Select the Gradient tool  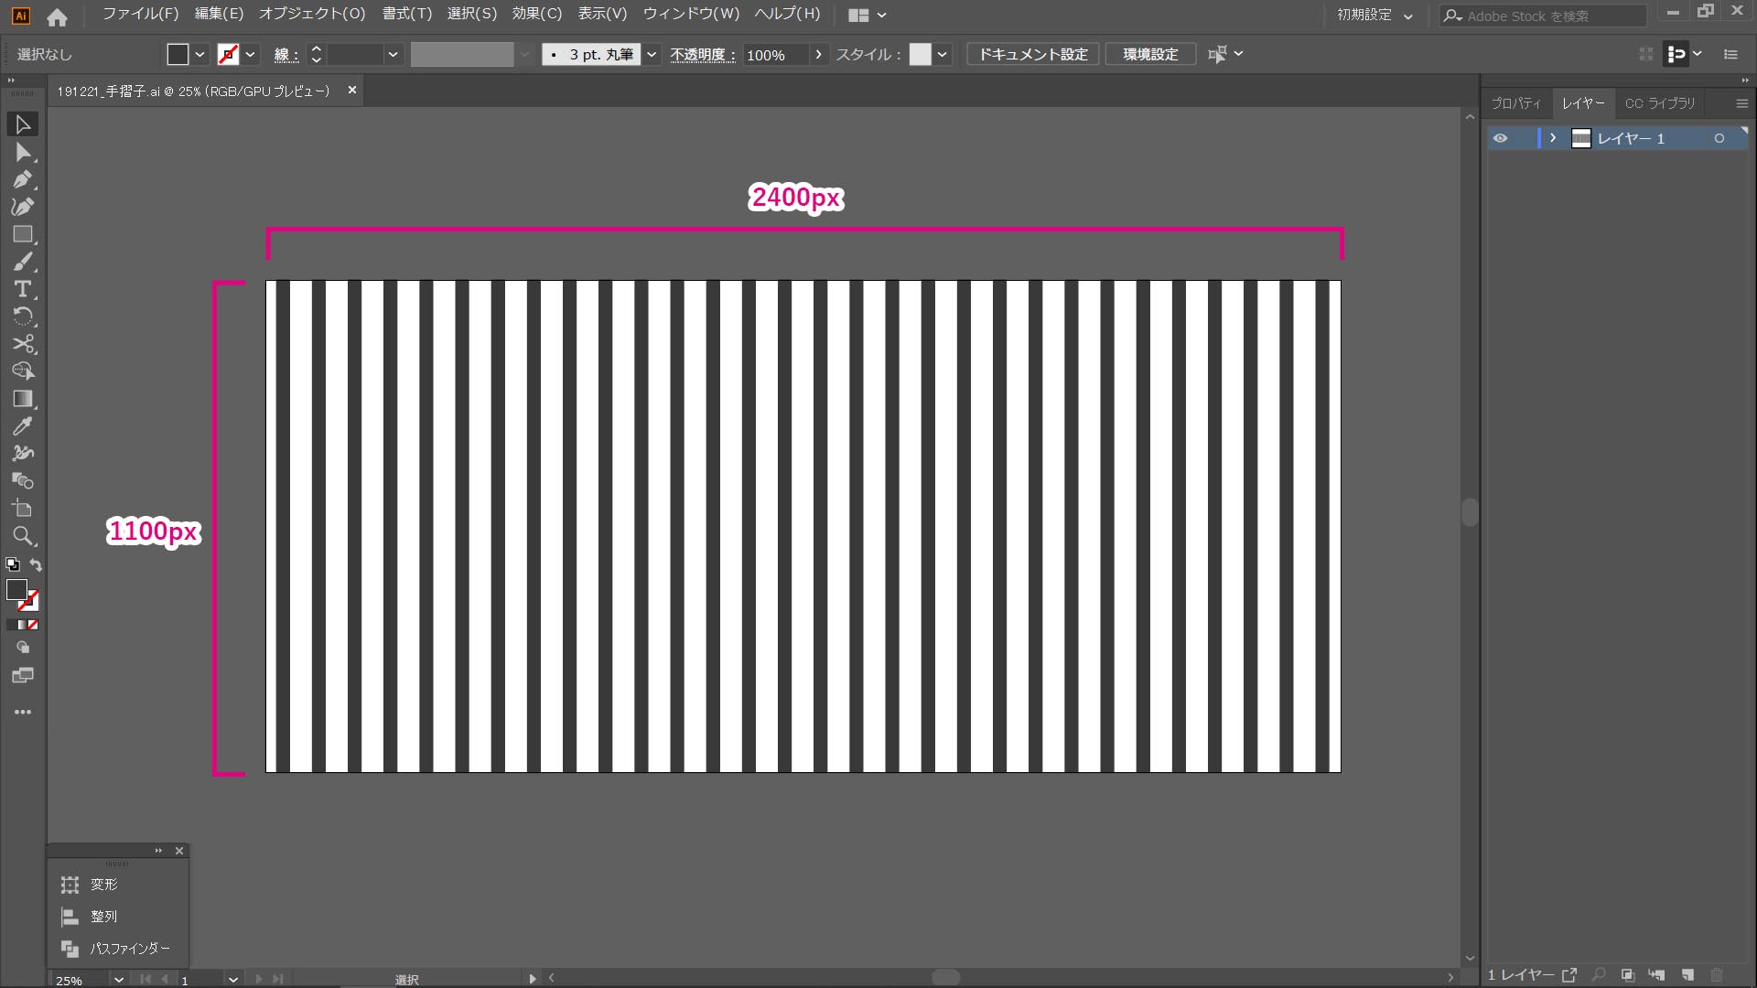coord(23,399)
